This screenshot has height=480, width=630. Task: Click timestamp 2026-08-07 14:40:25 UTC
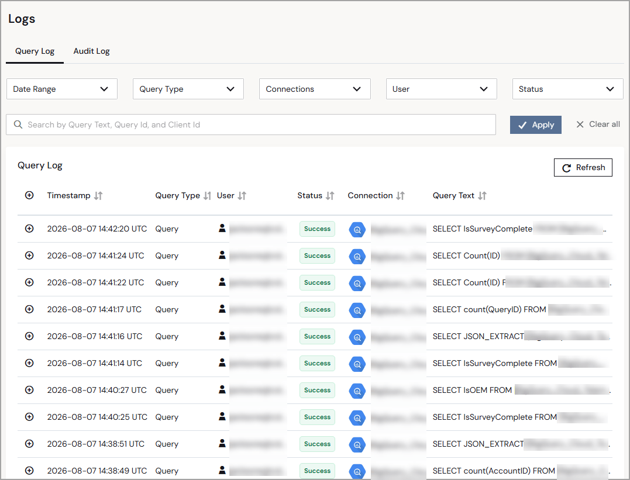(97, 417)
